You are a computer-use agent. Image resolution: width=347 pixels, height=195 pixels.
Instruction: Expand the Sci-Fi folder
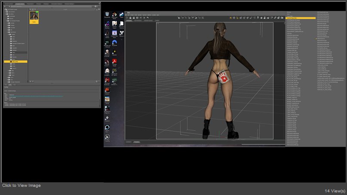coord(7,77)
